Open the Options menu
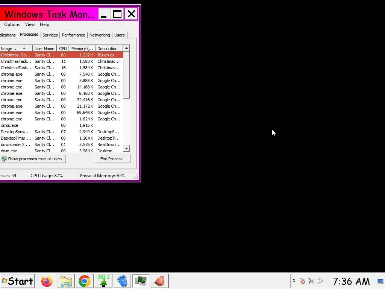Viewport: 385px width, 289px height. (12, 24)
